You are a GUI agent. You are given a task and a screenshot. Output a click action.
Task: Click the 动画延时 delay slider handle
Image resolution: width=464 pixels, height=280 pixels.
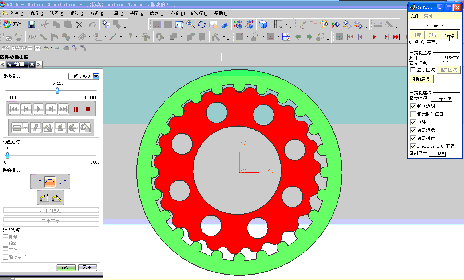(x=7, y=155)
